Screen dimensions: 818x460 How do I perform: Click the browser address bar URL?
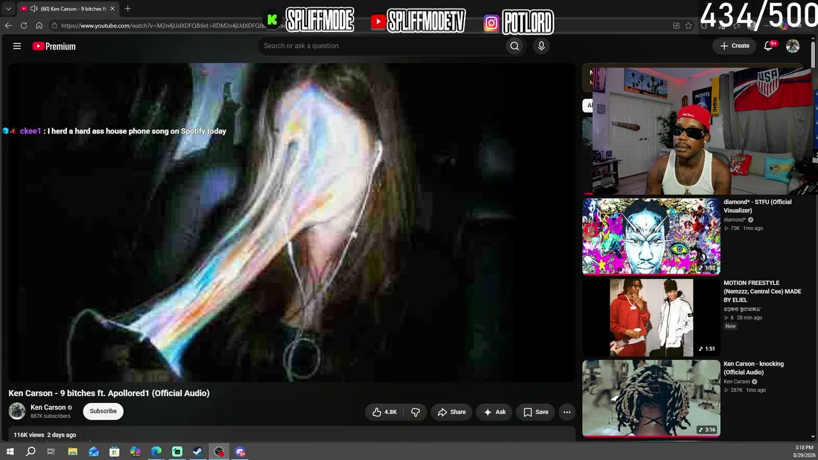[x=163, y=26]
